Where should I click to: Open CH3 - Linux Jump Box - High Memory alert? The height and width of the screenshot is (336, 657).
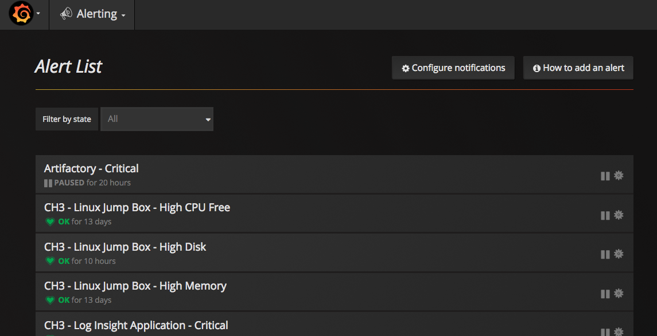point(135,286)
